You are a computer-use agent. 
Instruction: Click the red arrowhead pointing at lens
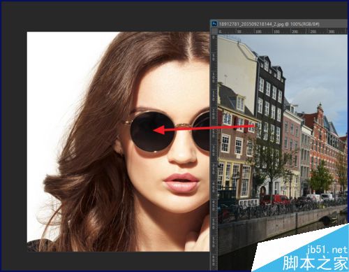click(160, 130)
